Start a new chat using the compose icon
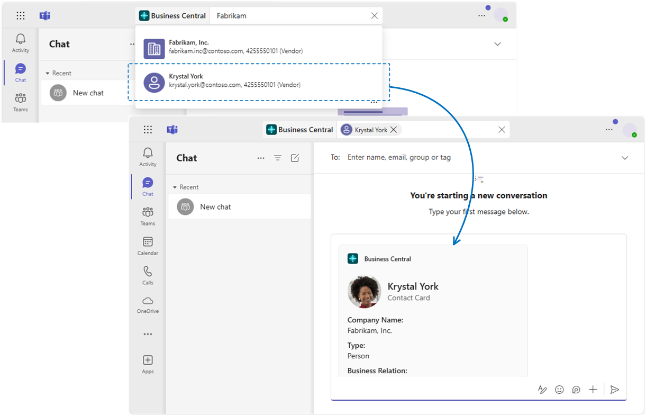 click(295, 158)
